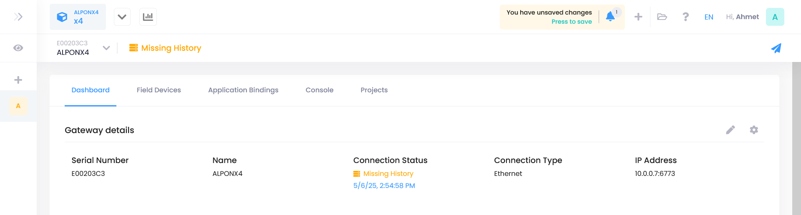
Task: Click Press to save link
Action: point(572,22)
